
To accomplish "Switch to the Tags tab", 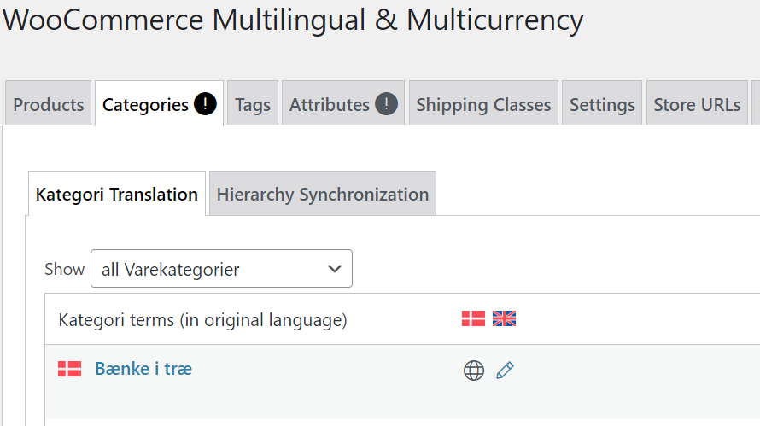I will tap(253, 103).
